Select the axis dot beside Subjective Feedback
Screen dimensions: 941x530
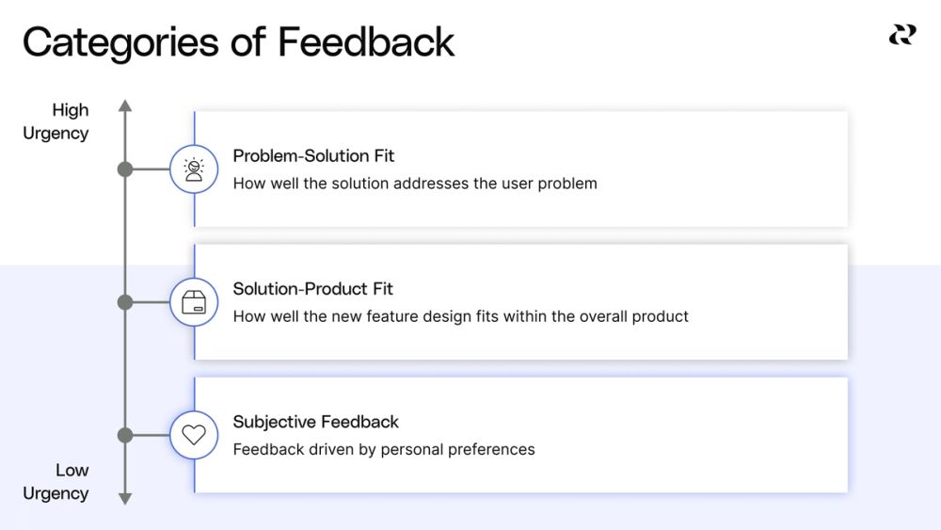tap(125, 435)
